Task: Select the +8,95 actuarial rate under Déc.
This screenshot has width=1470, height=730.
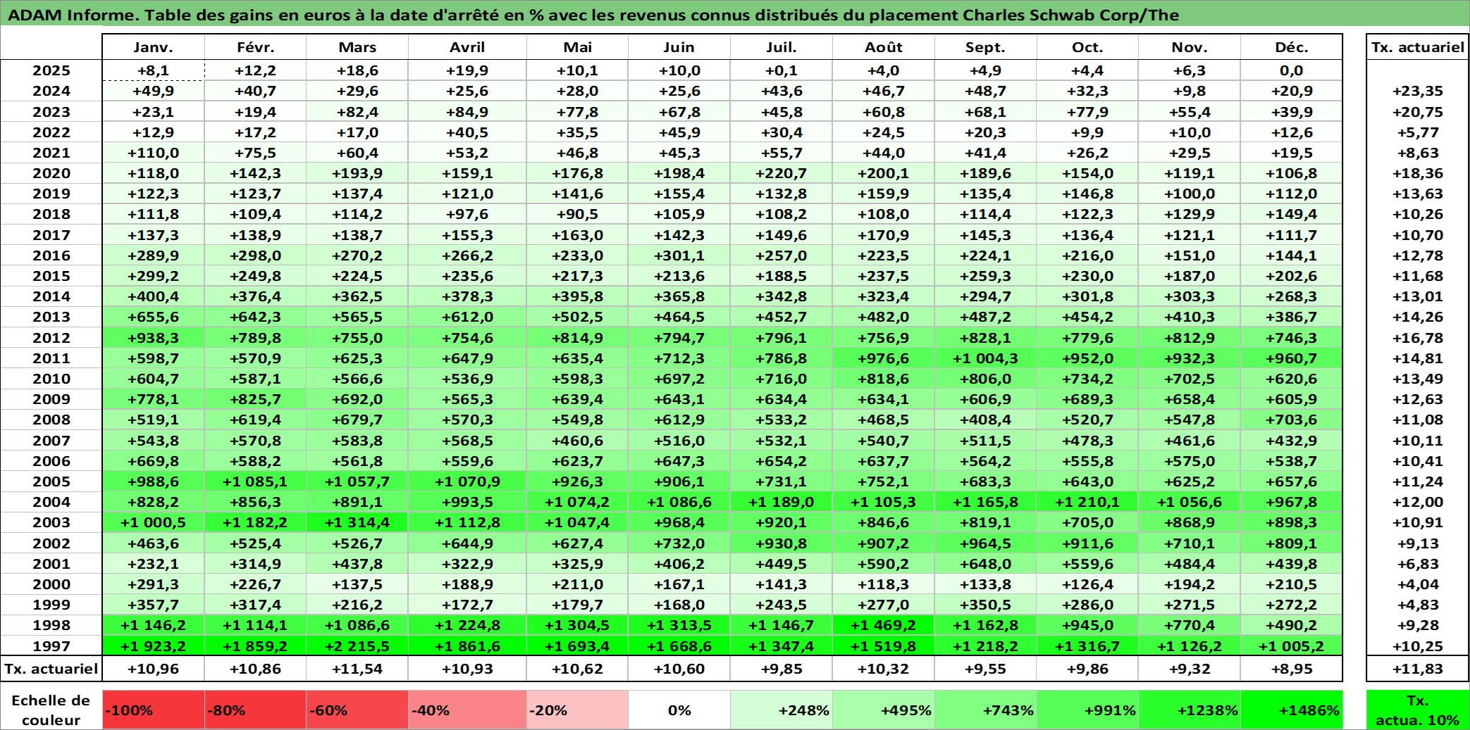Action: pos(1291,669)
